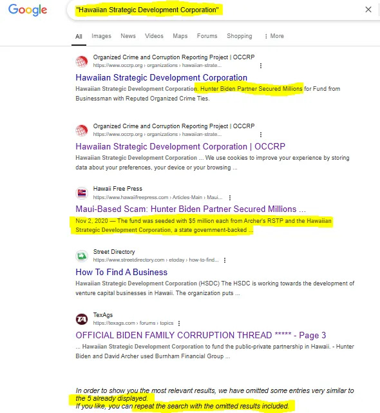Click the 'Businessman with Reputed Organized Crime Ties' snippet

point(142,99)
